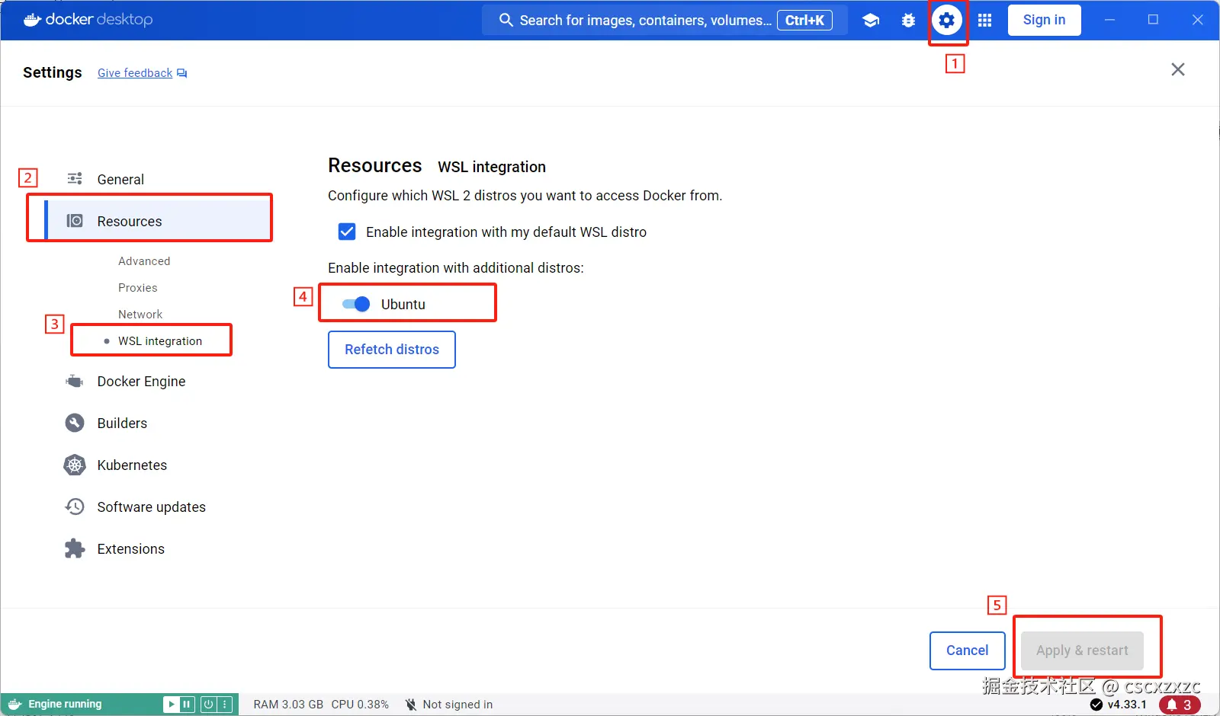Image resolution: width=1220 pixels, height=716 pixels.
Task: Toggle default WSL distro integration checkbox
Action: pyautogui.click(x=347, y=232)
